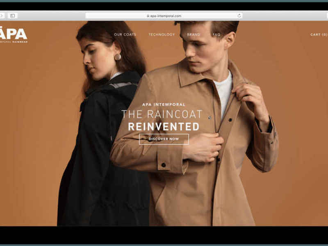Open the Cart (0) link
This screenshot has width=328, height=246.
319,34
